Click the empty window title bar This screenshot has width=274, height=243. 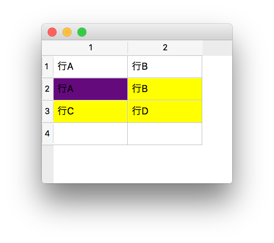[x=156, y=32]
